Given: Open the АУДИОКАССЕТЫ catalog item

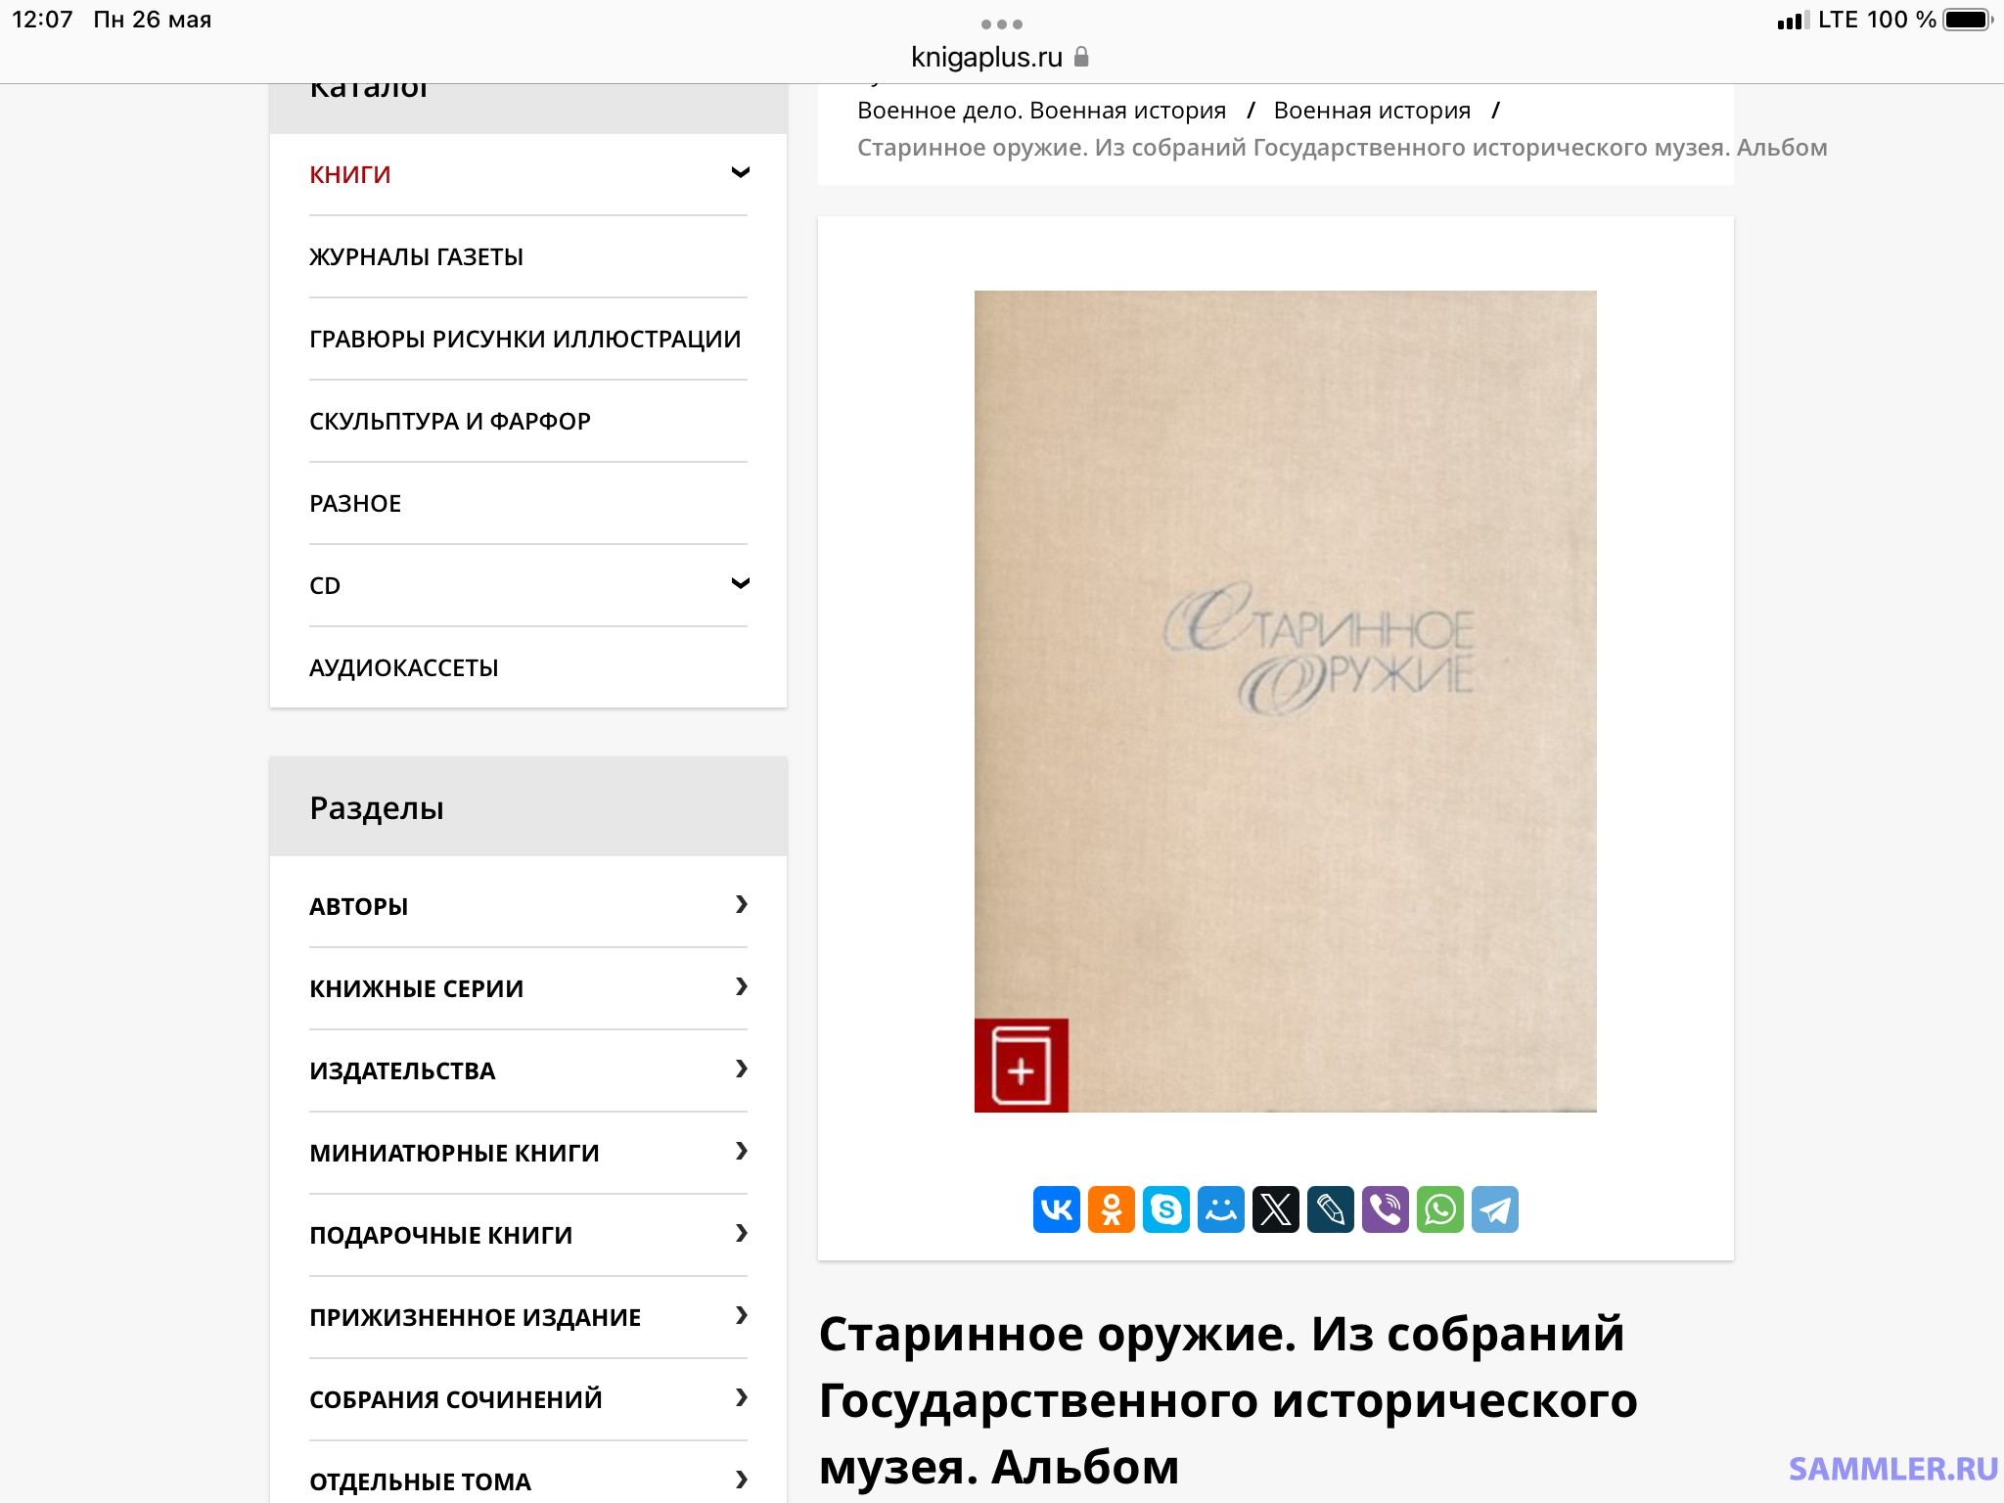Looking at the screenshot, I should [x=404, y=667].
